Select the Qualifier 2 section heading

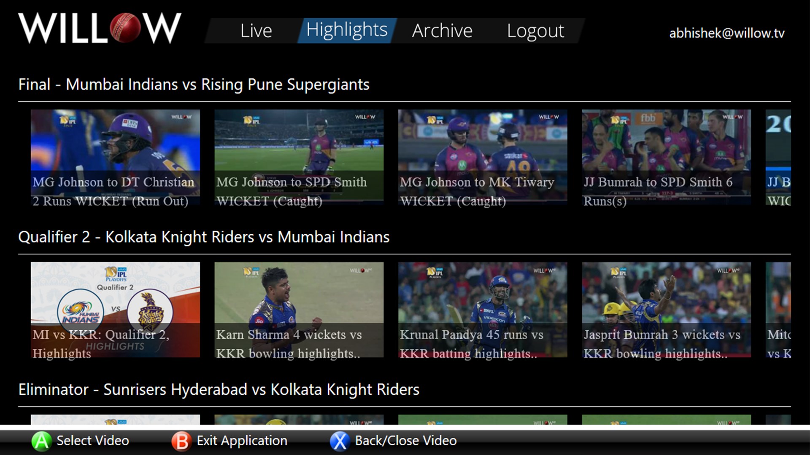point(203,237)
